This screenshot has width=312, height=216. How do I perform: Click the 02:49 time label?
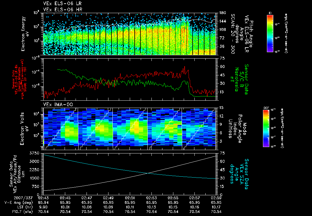coord(108,198)
